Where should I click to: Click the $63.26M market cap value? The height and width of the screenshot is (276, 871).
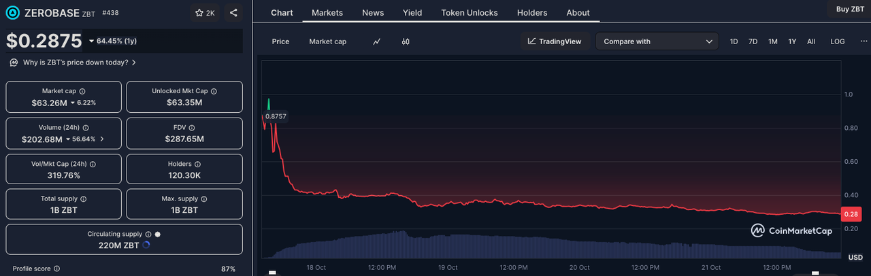[x=49, y=103]
